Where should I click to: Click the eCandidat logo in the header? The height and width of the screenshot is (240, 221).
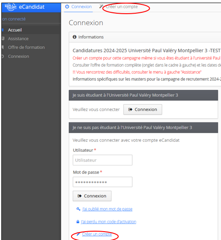(11, 7)
